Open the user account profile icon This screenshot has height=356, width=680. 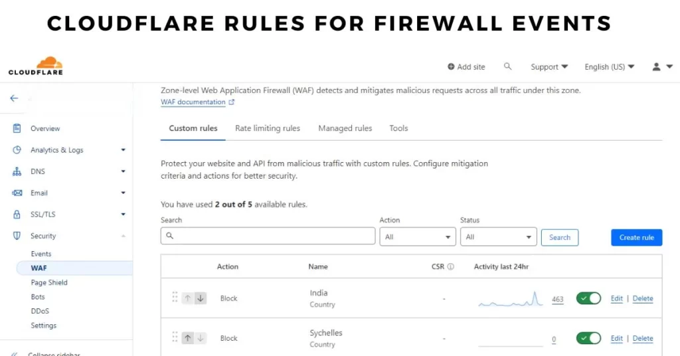point(657,67)
